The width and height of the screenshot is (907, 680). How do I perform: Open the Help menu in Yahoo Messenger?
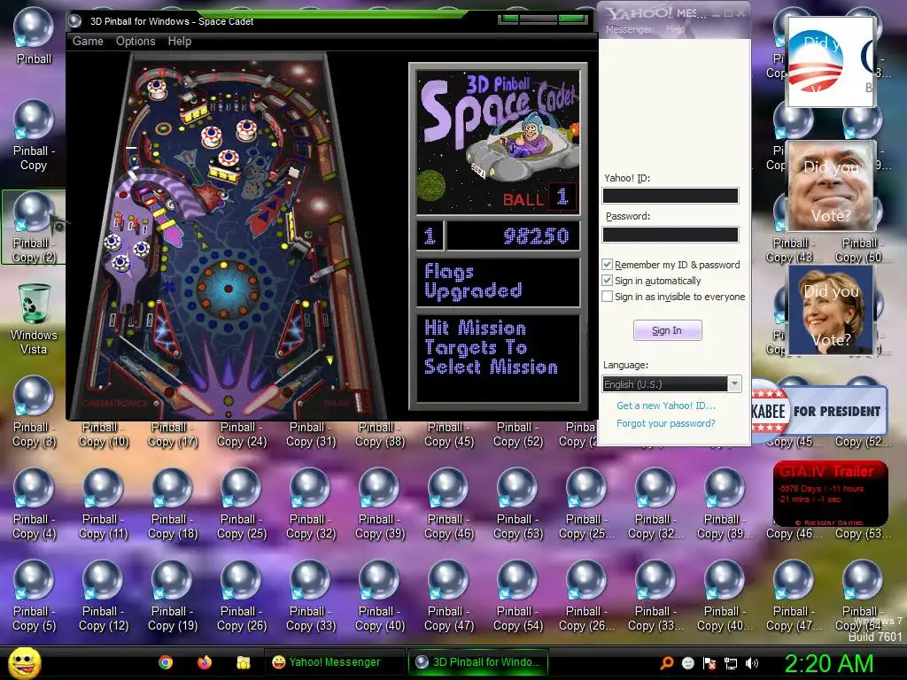(675, 29)
